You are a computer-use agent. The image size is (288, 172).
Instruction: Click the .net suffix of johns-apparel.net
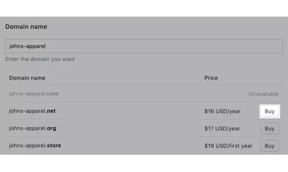click(51, 111)
